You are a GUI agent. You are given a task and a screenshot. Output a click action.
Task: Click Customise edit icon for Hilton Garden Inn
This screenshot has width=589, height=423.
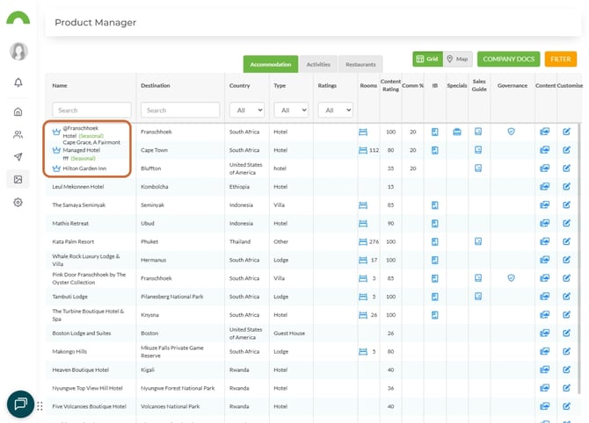(x=567, y=168)
